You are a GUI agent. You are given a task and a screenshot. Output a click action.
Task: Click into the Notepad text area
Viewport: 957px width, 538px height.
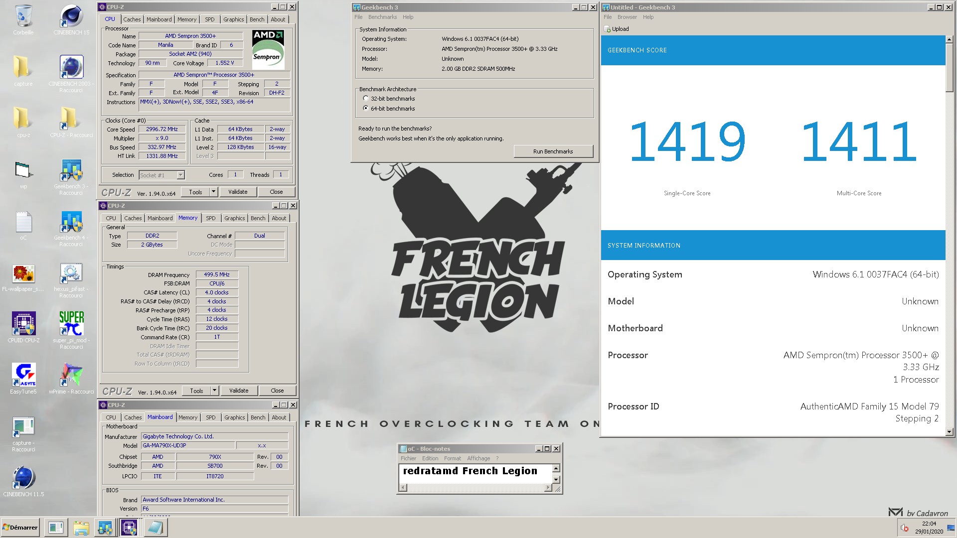[x=476, y=474]
